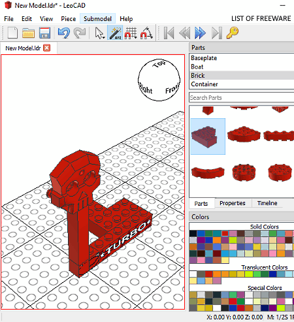Open the Help menu

click(126, 19)
